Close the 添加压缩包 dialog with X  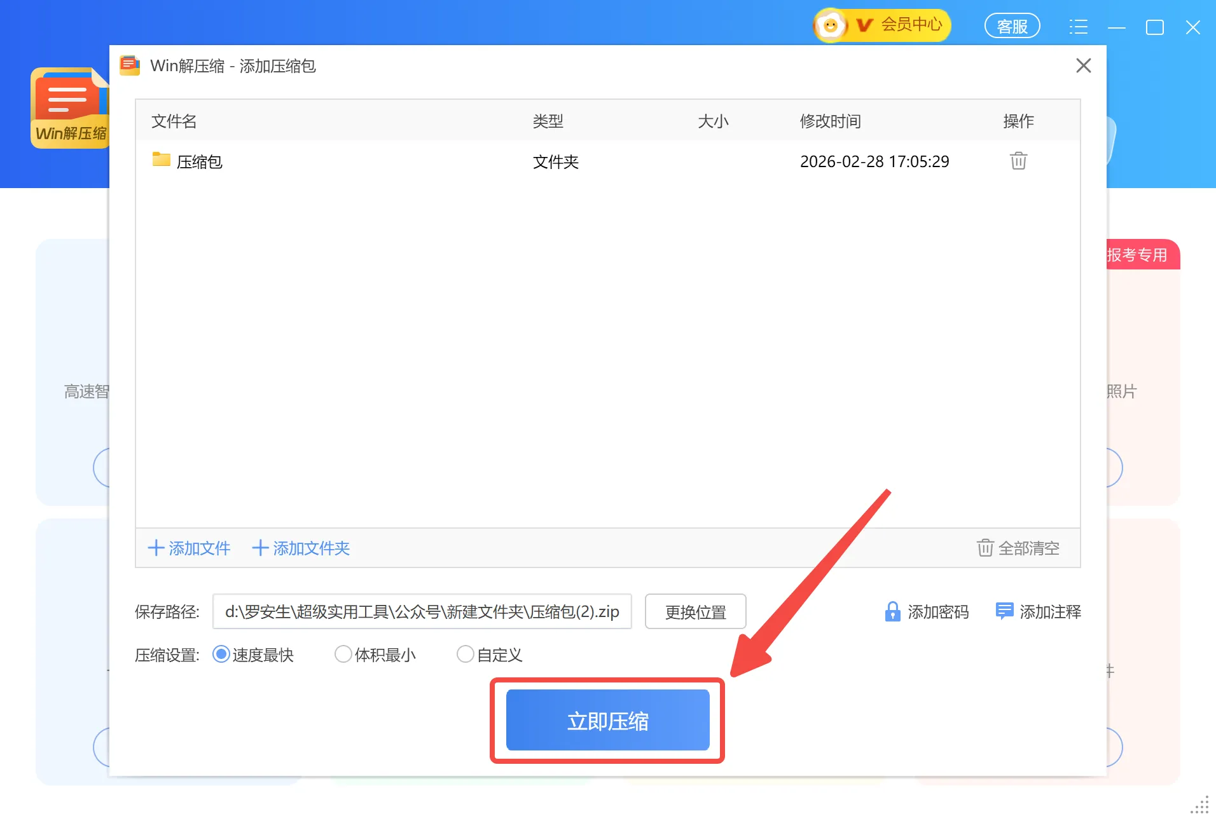point(1083,65)
